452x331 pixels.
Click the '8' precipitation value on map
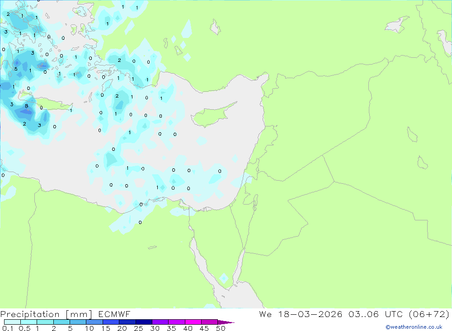(x=27, y=106)
